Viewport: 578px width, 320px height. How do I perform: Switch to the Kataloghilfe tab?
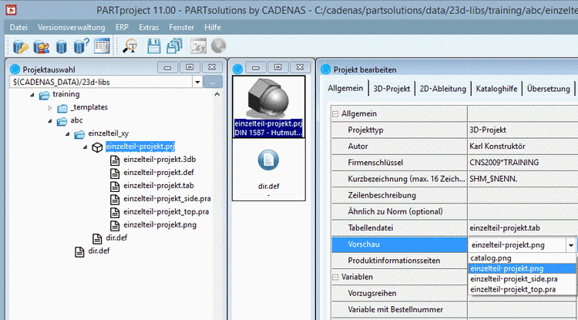(x=496, y=89)
